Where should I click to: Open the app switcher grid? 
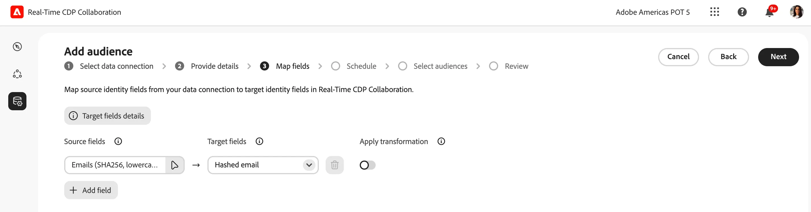pos(714,12)
